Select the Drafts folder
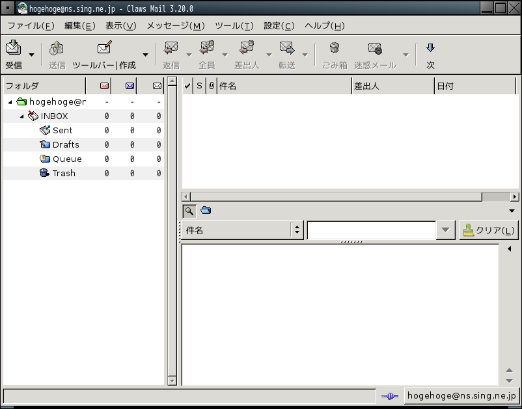The image size is (522, 409). pyautogui.click(x=65, y=144)
